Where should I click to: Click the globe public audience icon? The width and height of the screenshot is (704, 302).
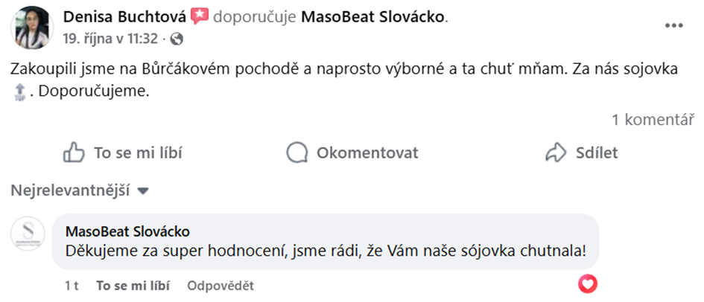pyautogui.click(x=177, y=37)
